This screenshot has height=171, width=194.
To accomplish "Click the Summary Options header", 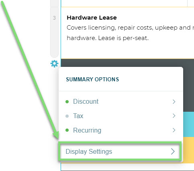I will [92, 79].
